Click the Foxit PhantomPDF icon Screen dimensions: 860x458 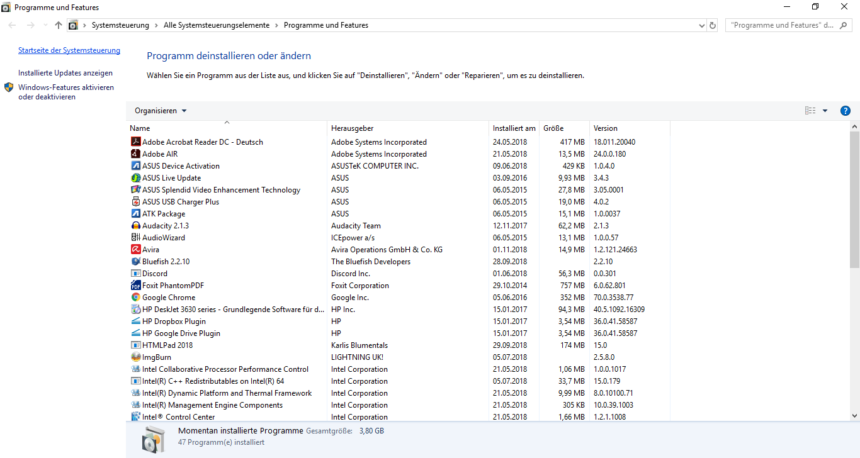[x=135, y=285]
